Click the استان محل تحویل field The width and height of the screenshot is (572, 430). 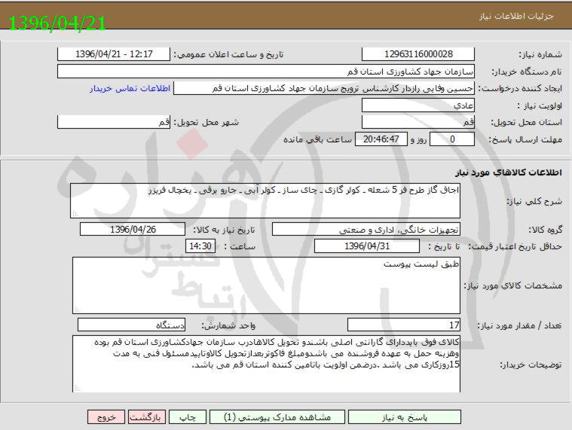click(418, 122)
